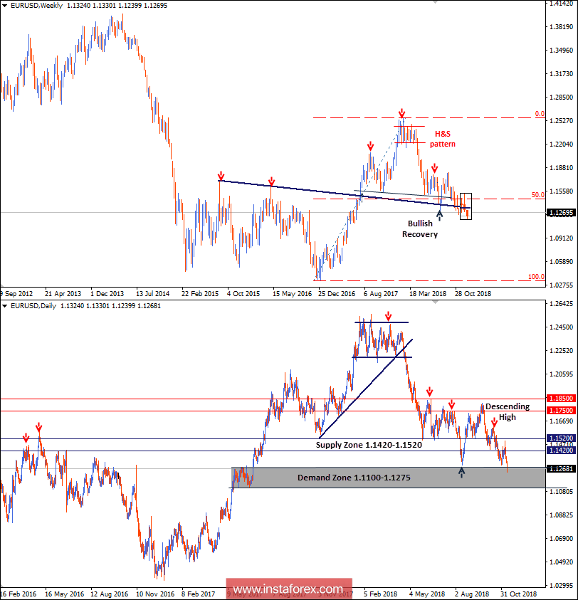Select the Demand Zone 1.1100-1.1275 label
The height and width of the screenshot is (600, 578).
point(354,478)
